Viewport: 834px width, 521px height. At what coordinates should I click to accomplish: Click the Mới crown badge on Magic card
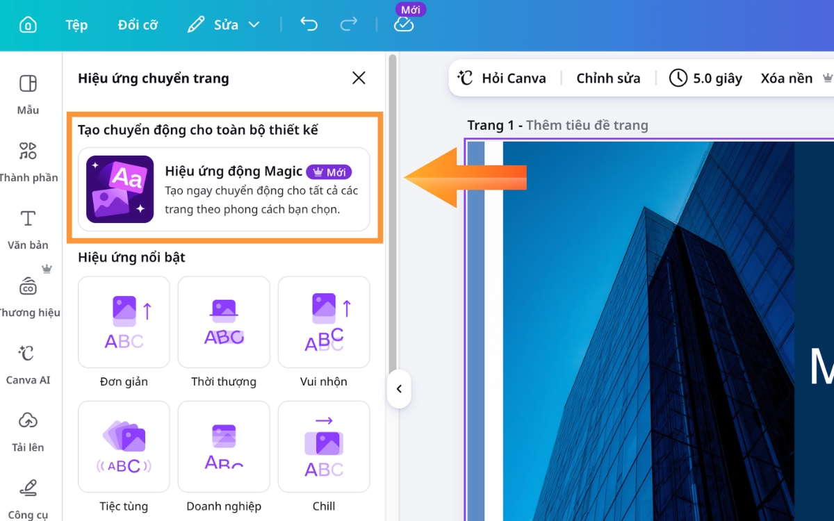(329, 172)
